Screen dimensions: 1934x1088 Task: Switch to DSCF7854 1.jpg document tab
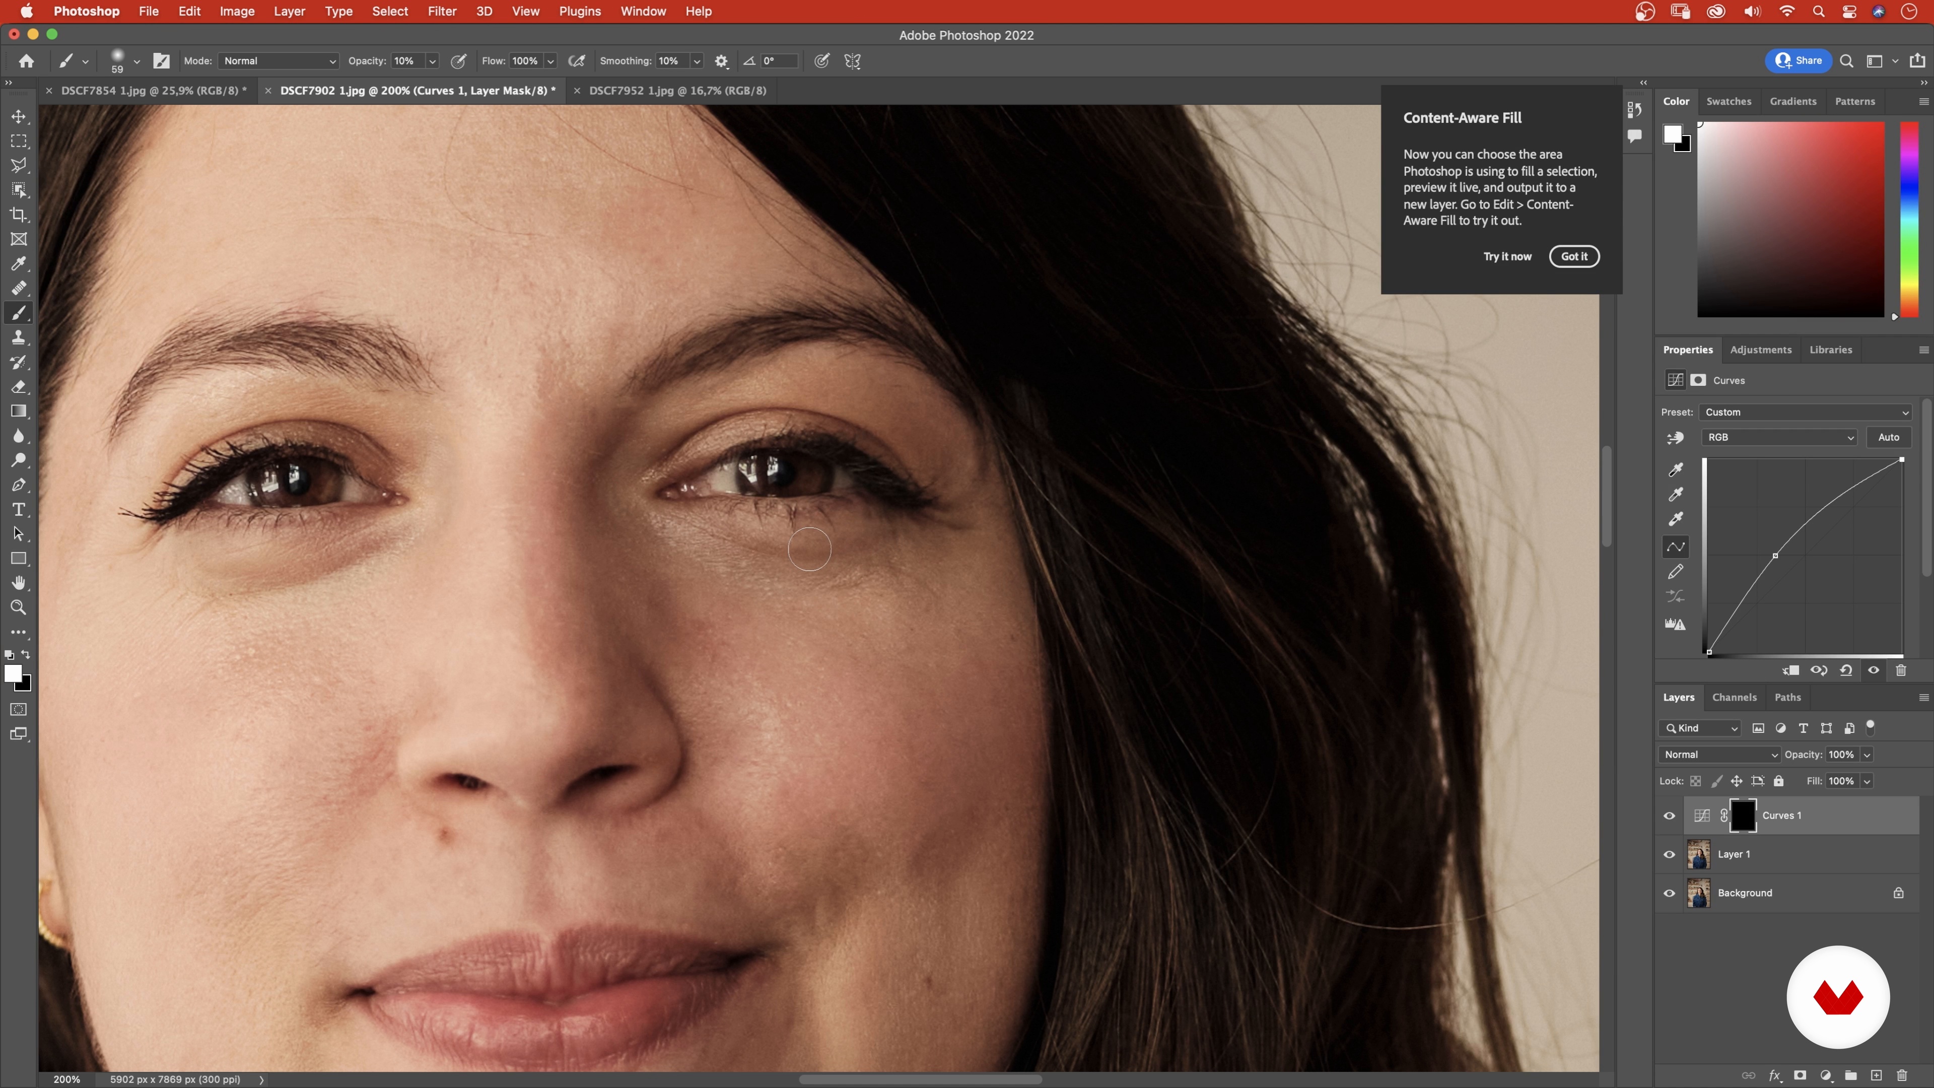coord(153,90)
